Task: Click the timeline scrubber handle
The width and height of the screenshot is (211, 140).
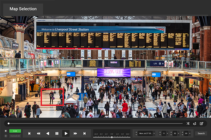Action: [x=8, y=123]
